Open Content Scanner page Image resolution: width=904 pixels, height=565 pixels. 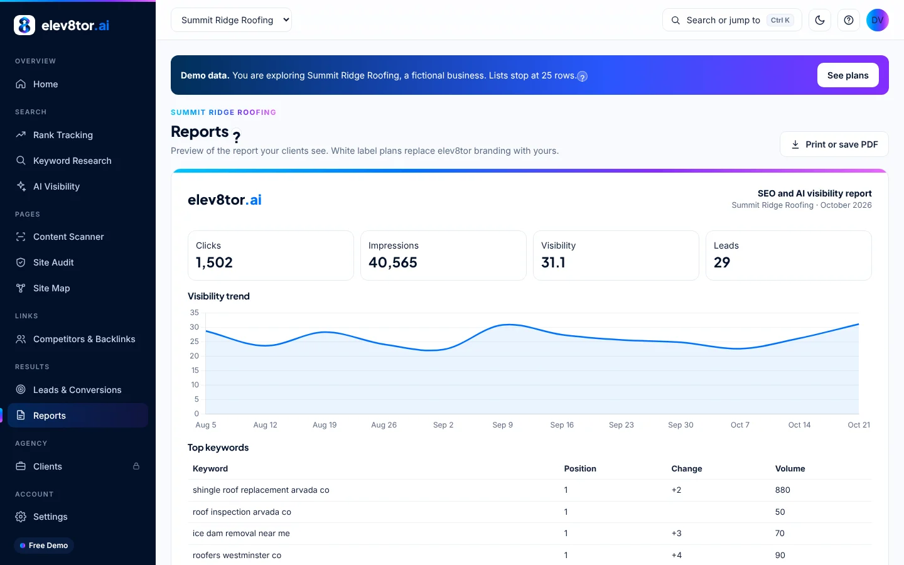[x=78, y=237]
